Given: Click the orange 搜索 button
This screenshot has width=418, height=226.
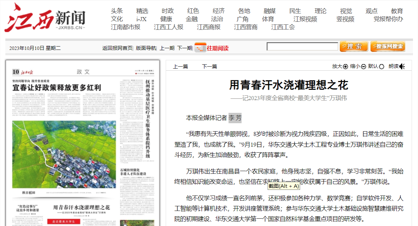Looking at the screenshot, I should [354, 47].
